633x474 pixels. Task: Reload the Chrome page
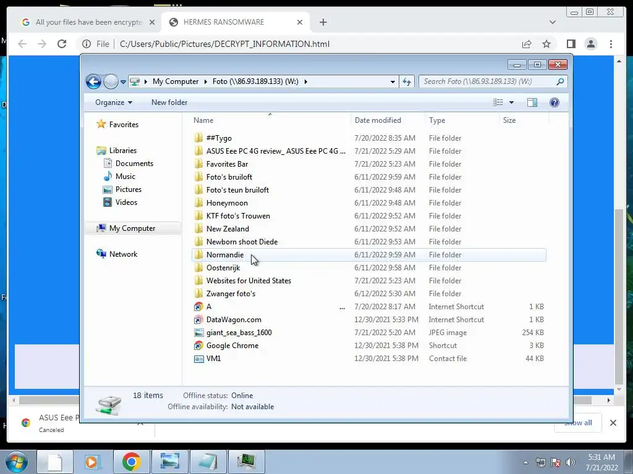62,44
